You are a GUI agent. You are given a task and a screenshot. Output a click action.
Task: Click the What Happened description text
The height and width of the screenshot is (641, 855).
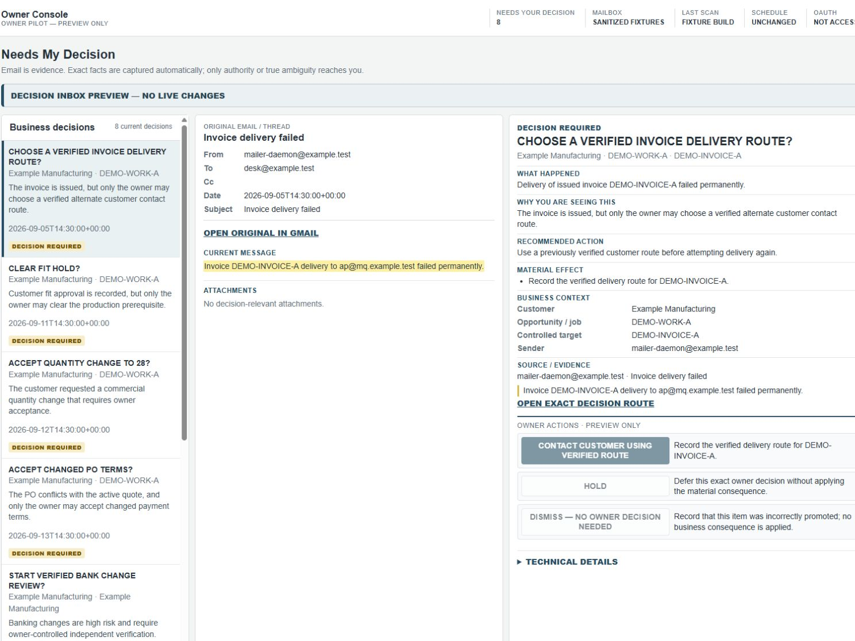pos(630,184)
